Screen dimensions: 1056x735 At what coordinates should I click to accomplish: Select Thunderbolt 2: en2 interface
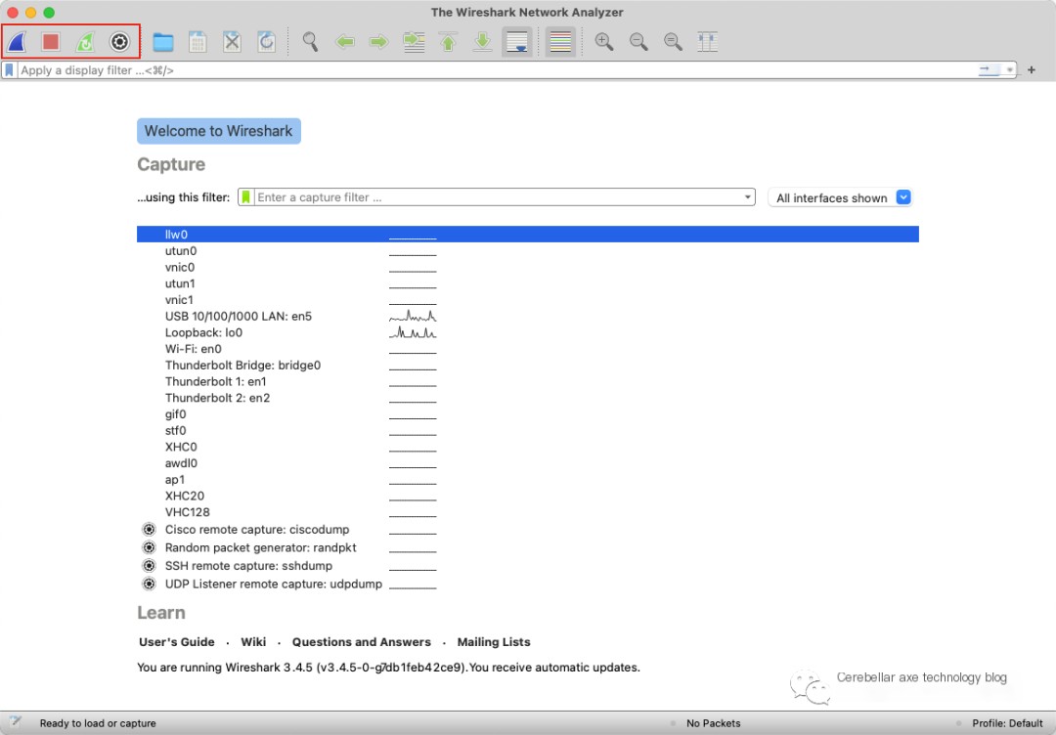pyautogui.click(x=527, y=398)
